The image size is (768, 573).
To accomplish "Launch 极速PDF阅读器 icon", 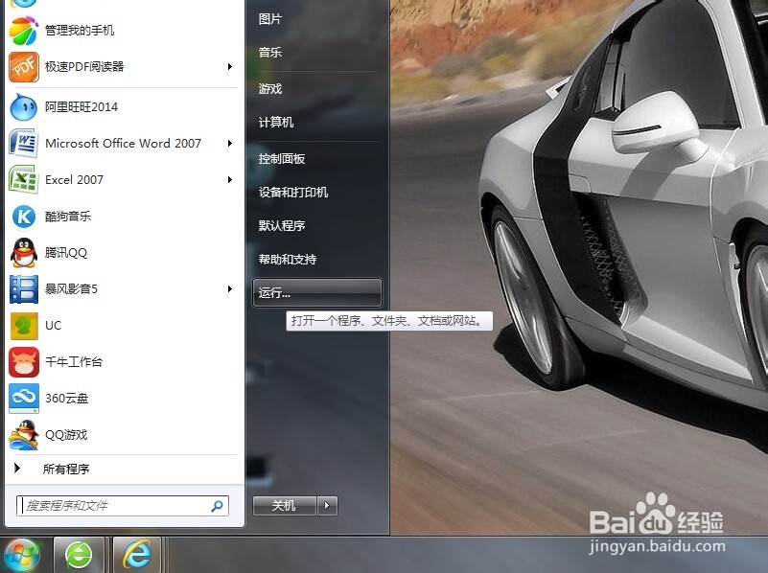I will [24, 67].
